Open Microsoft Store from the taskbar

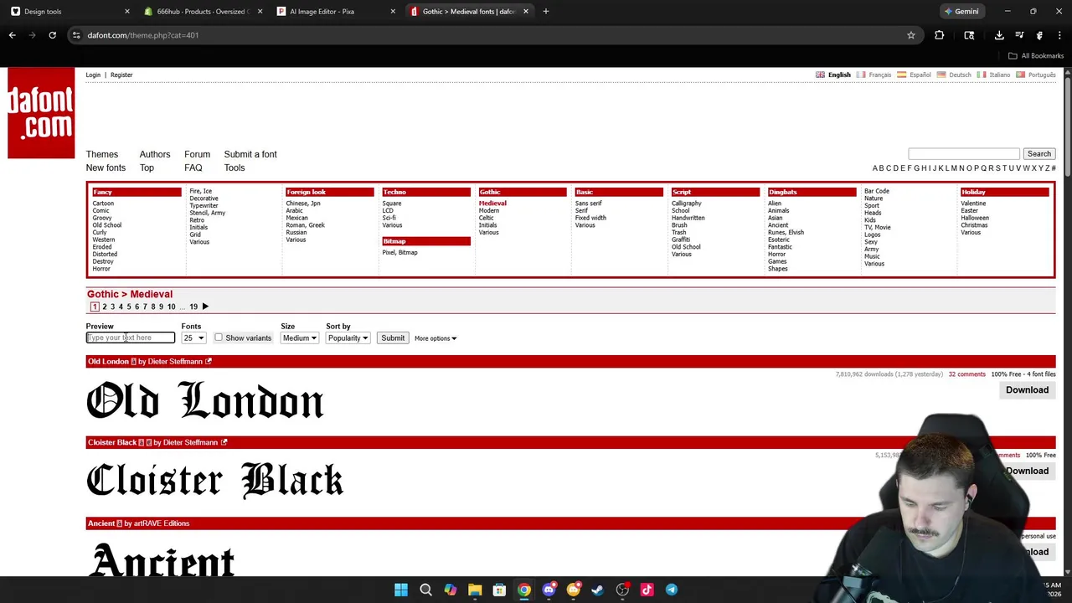coord(499,590)
